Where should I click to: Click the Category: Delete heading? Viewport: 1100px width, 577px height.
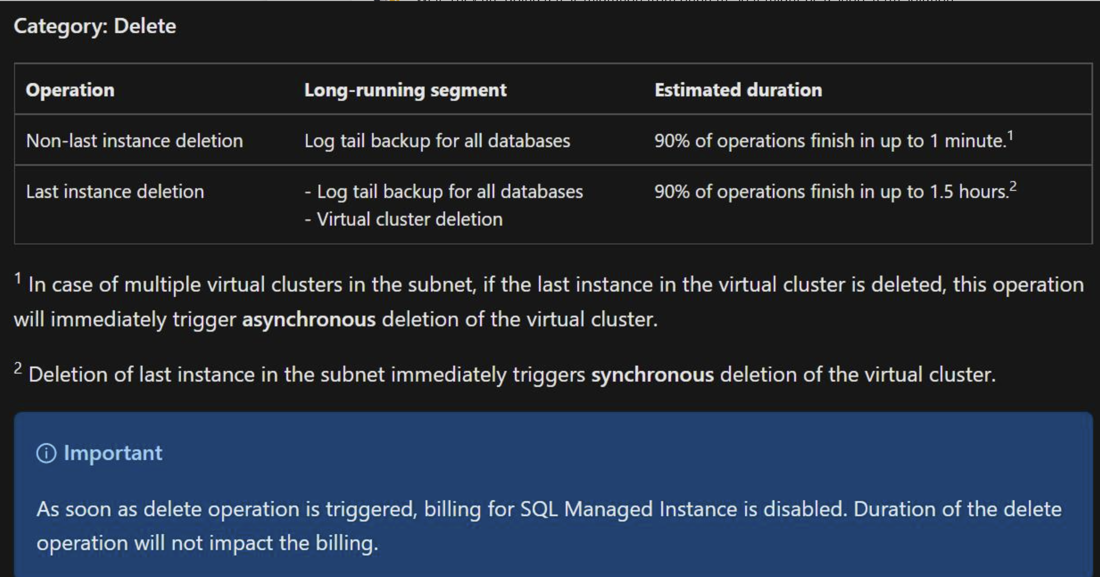coord(95,26)
